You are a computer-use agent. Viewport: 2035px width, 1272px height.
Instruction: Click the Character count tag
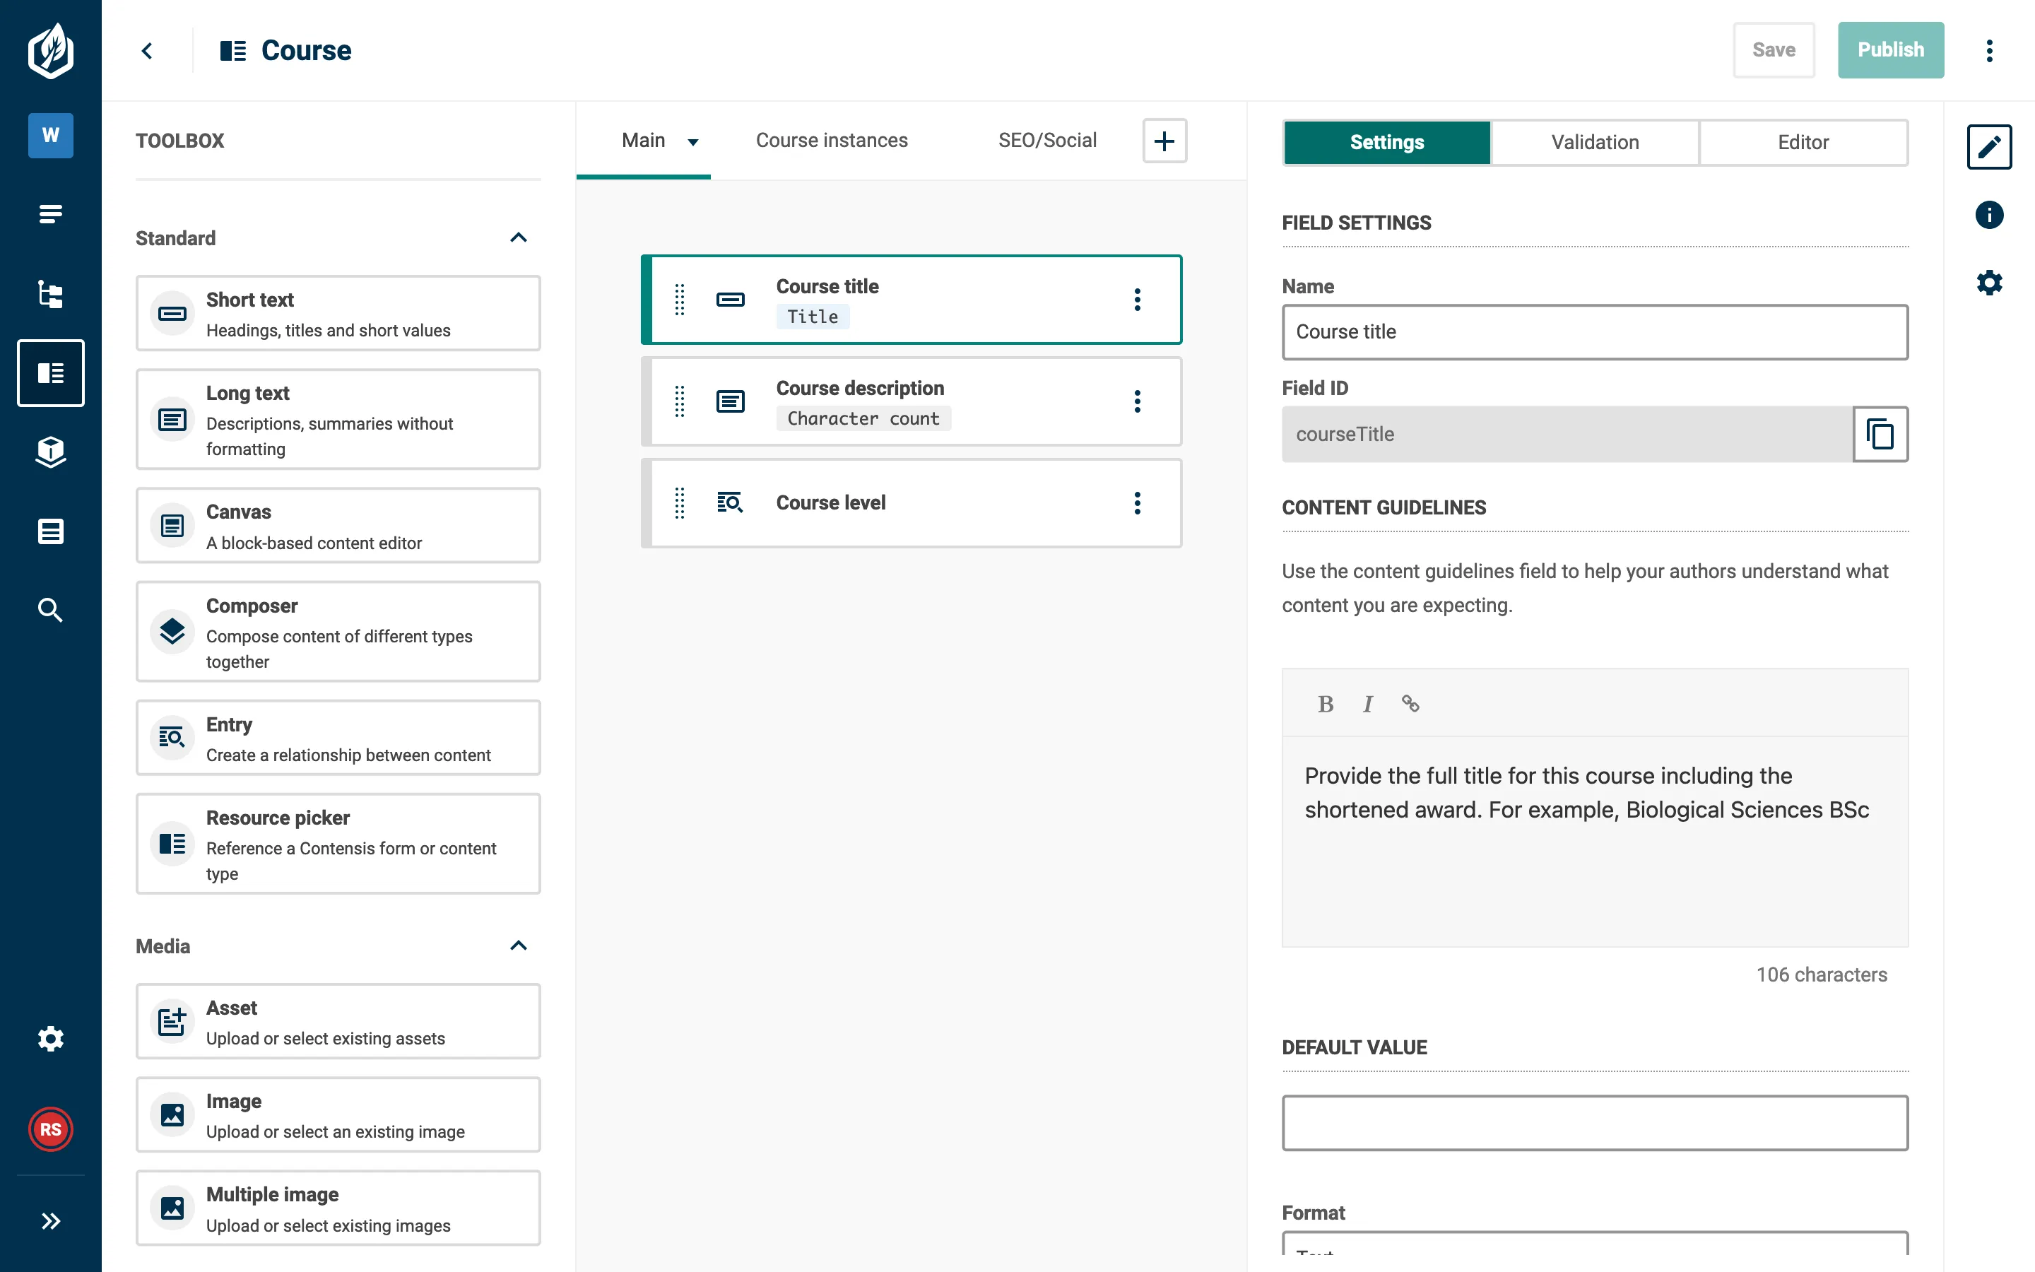(863, 419)
